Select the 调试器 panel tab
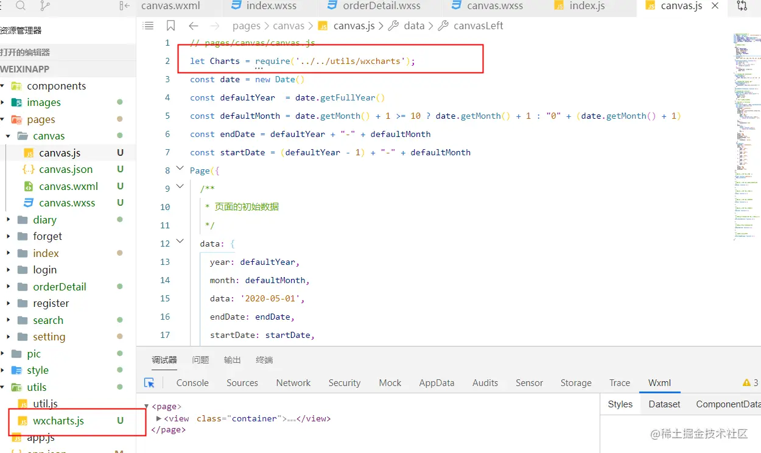 [164, 360]
